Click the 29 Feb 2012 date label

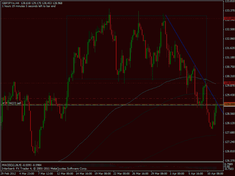(x=8, y=174)
